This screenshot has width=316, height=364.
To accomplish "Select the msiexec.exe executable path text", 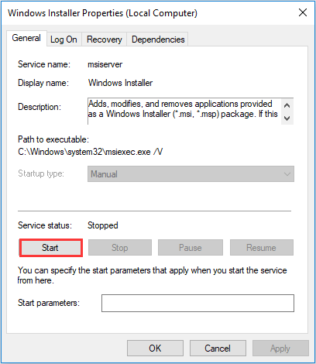I will (x=91, y=152).
